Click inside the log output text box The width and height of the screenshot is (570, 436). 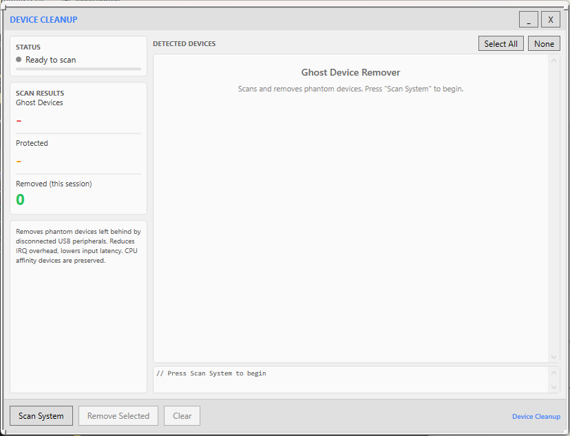351,380
